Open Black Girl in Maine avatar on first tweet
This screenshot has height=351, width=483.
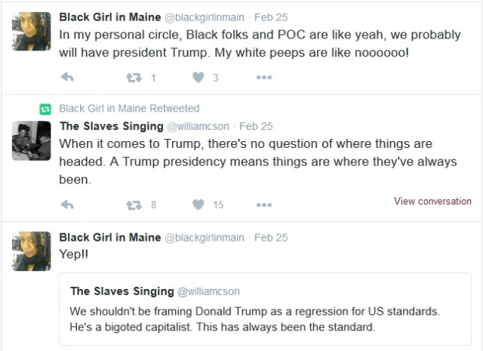pyautogui.click(x=32, y=31)
